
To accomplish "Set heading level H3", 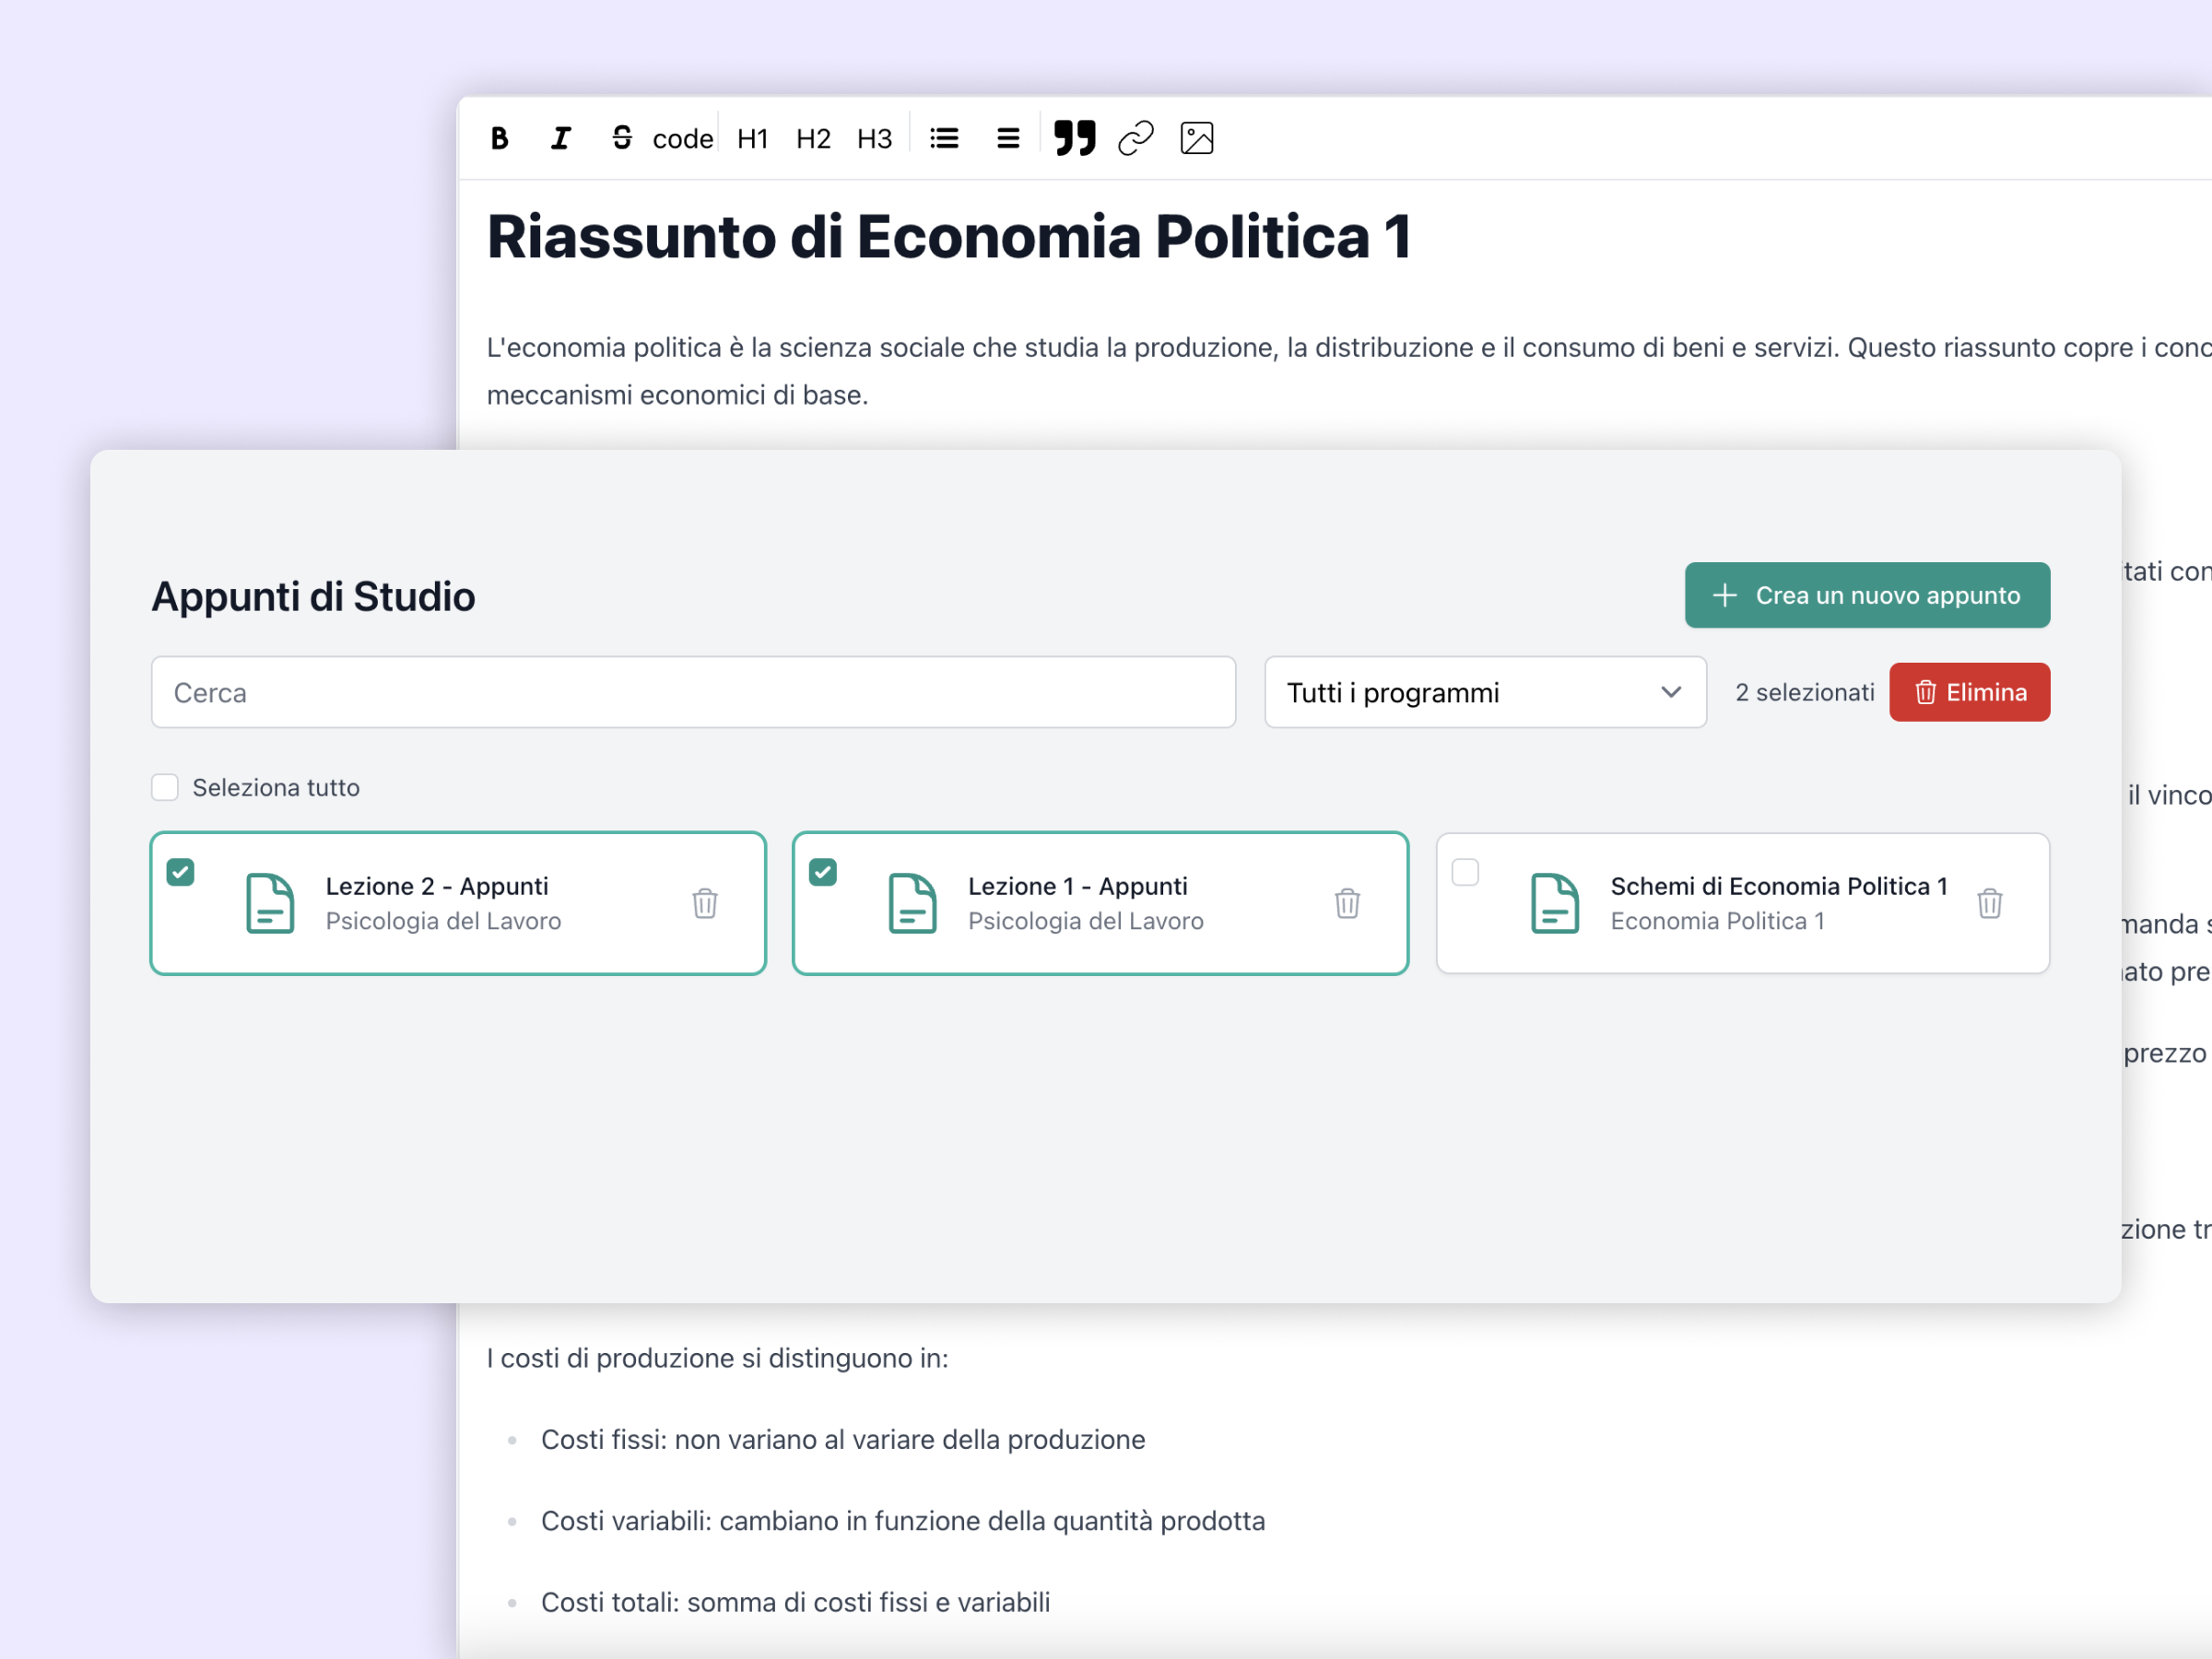I will point(875,138).
